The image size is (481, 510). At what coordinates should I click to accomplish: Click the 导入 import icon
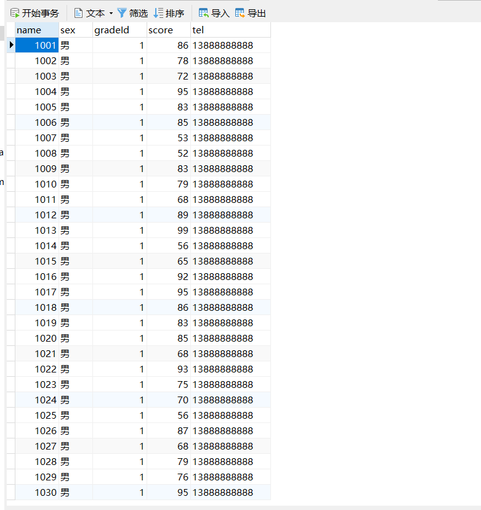click(x=204, y=14)
